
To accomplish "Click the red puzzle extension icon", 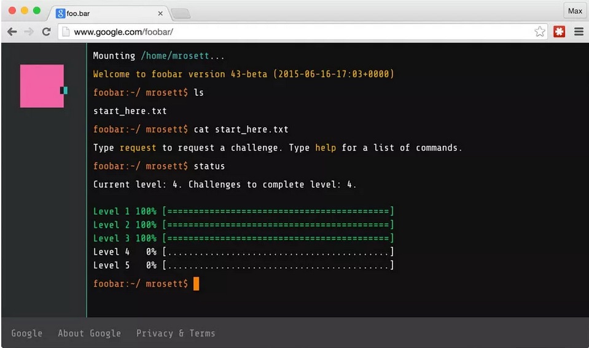I will point(559,32).
